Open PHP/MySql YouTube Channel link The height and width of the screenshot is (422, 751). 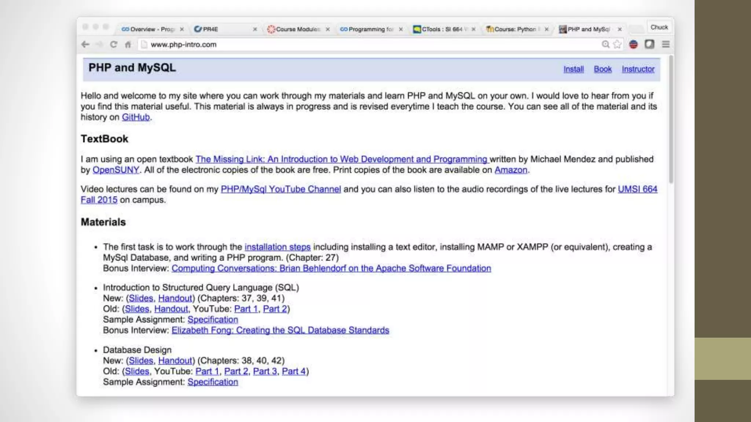pyautogui.click(x=281, y=189)
